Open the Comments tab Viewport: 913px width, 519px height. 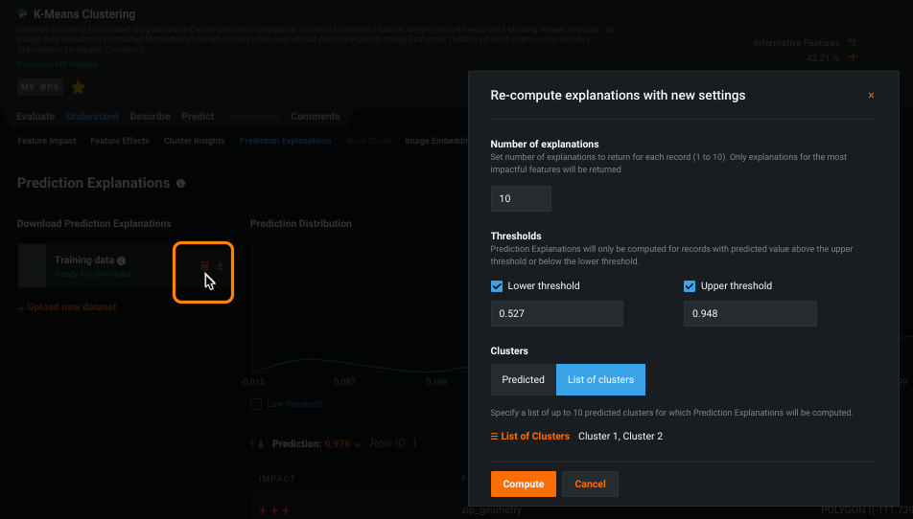(x=315, y=116)
